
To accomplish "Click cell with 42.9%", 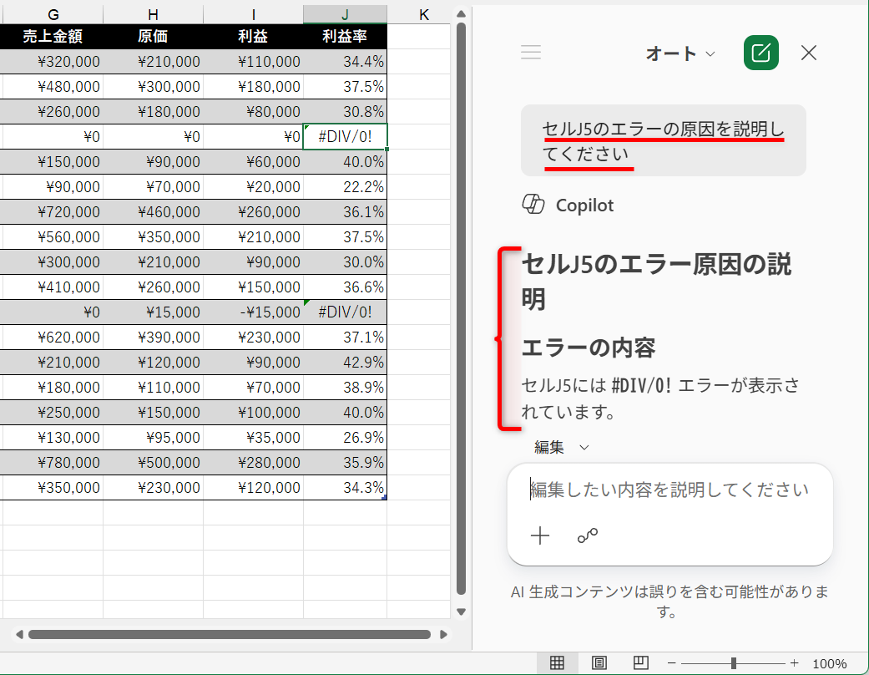I will coord(345,363).
